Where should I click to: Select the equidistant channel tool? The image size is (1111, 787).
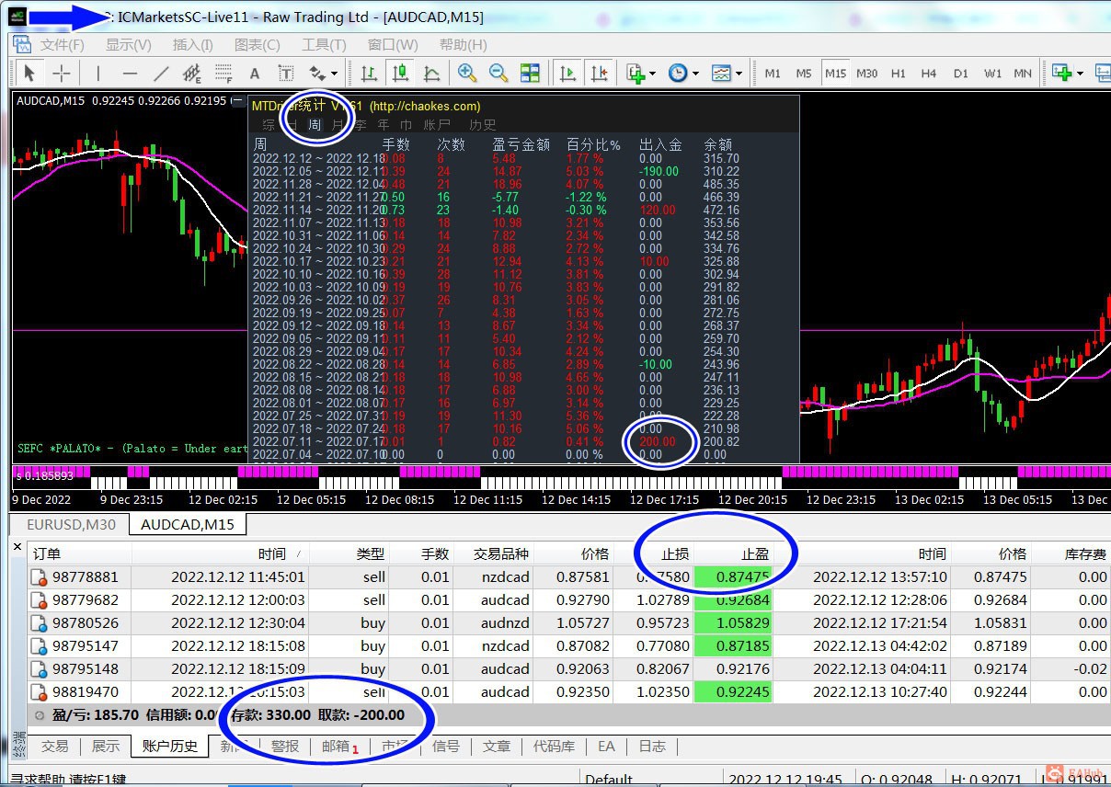[x=191, y=73]
